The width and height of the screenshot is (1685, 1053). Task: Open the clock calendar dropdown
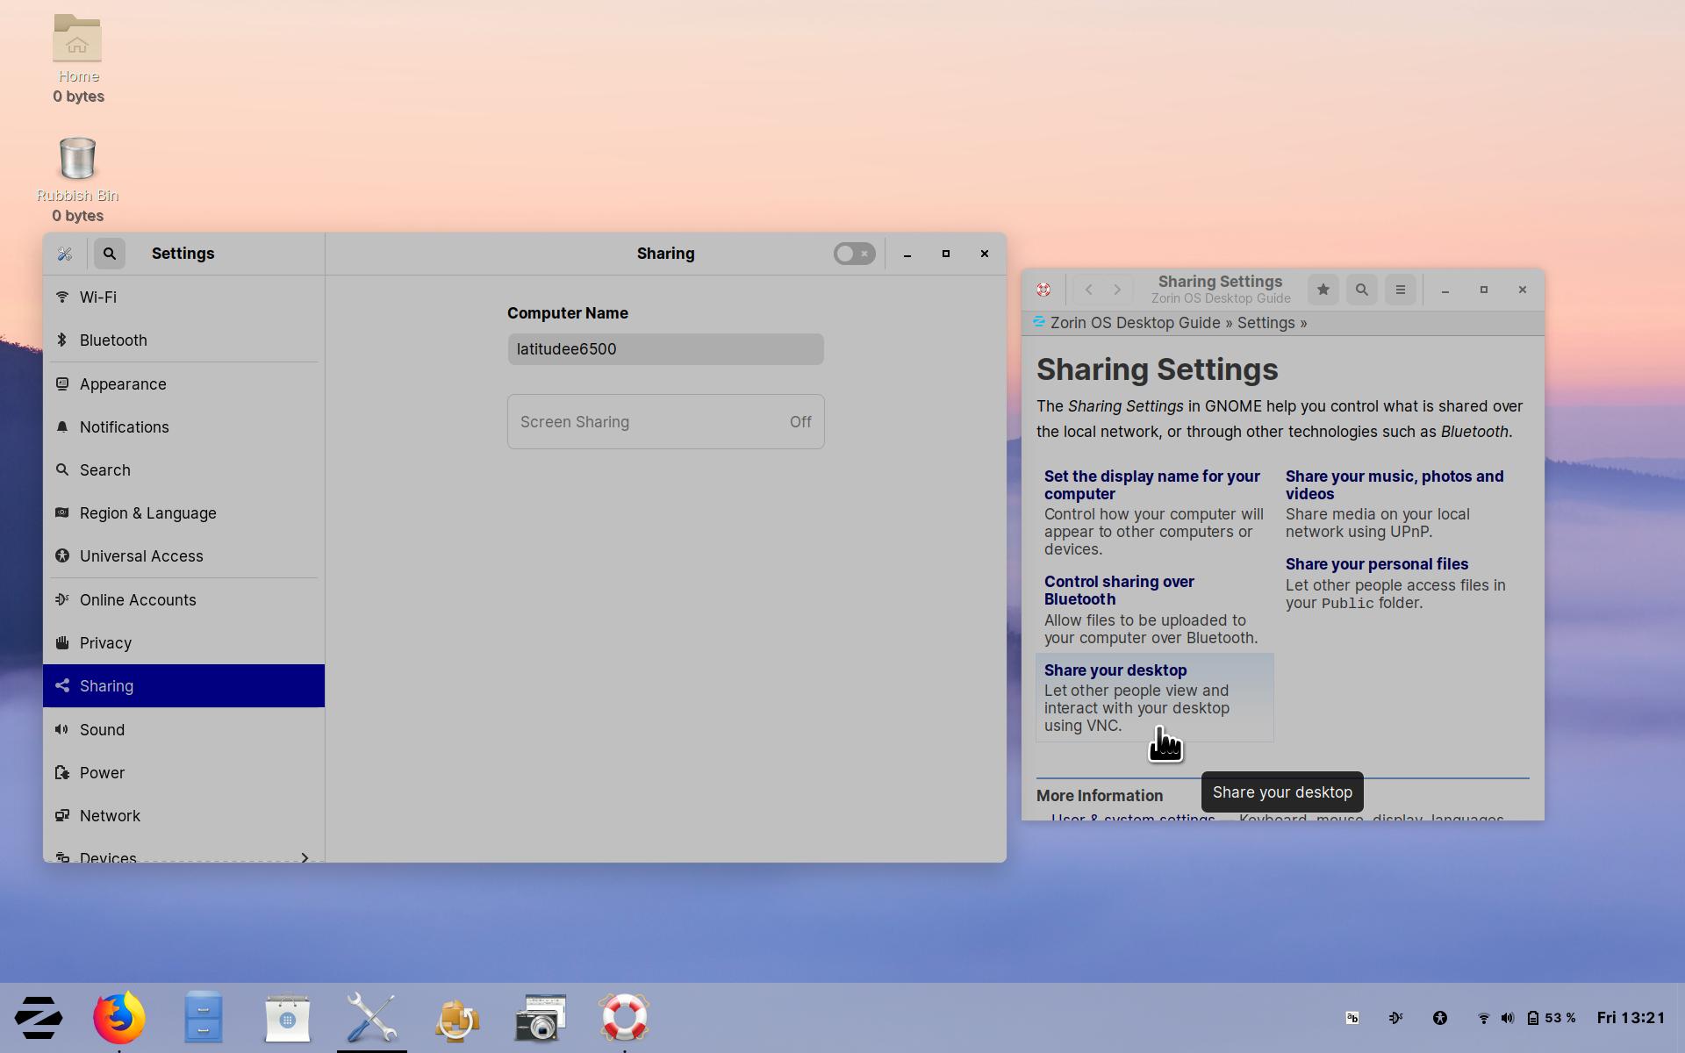[1631, 1018]
